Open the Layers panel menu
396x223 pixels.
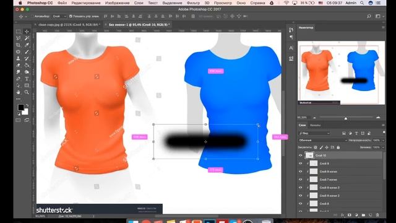(383, 125)
